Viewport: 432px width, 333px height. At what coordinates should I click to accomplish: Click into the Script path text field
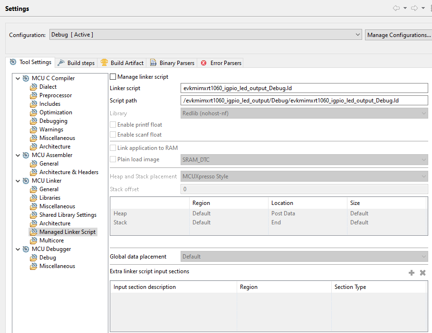[x=304, y=101]
